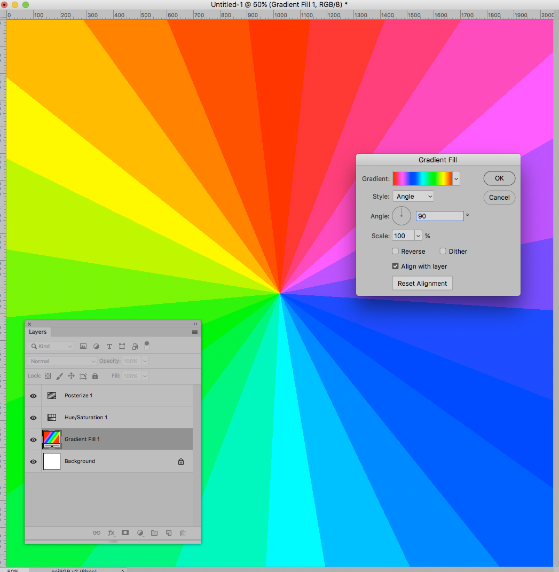Click lock position move icon
Viewport: 559px width, 572px height.
tap(71, 376)
